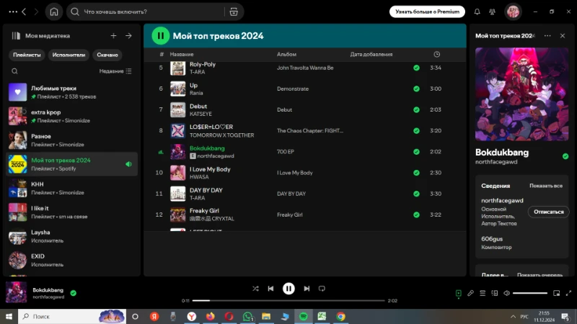Open the connect to a device icon

[x=495, y=293]
